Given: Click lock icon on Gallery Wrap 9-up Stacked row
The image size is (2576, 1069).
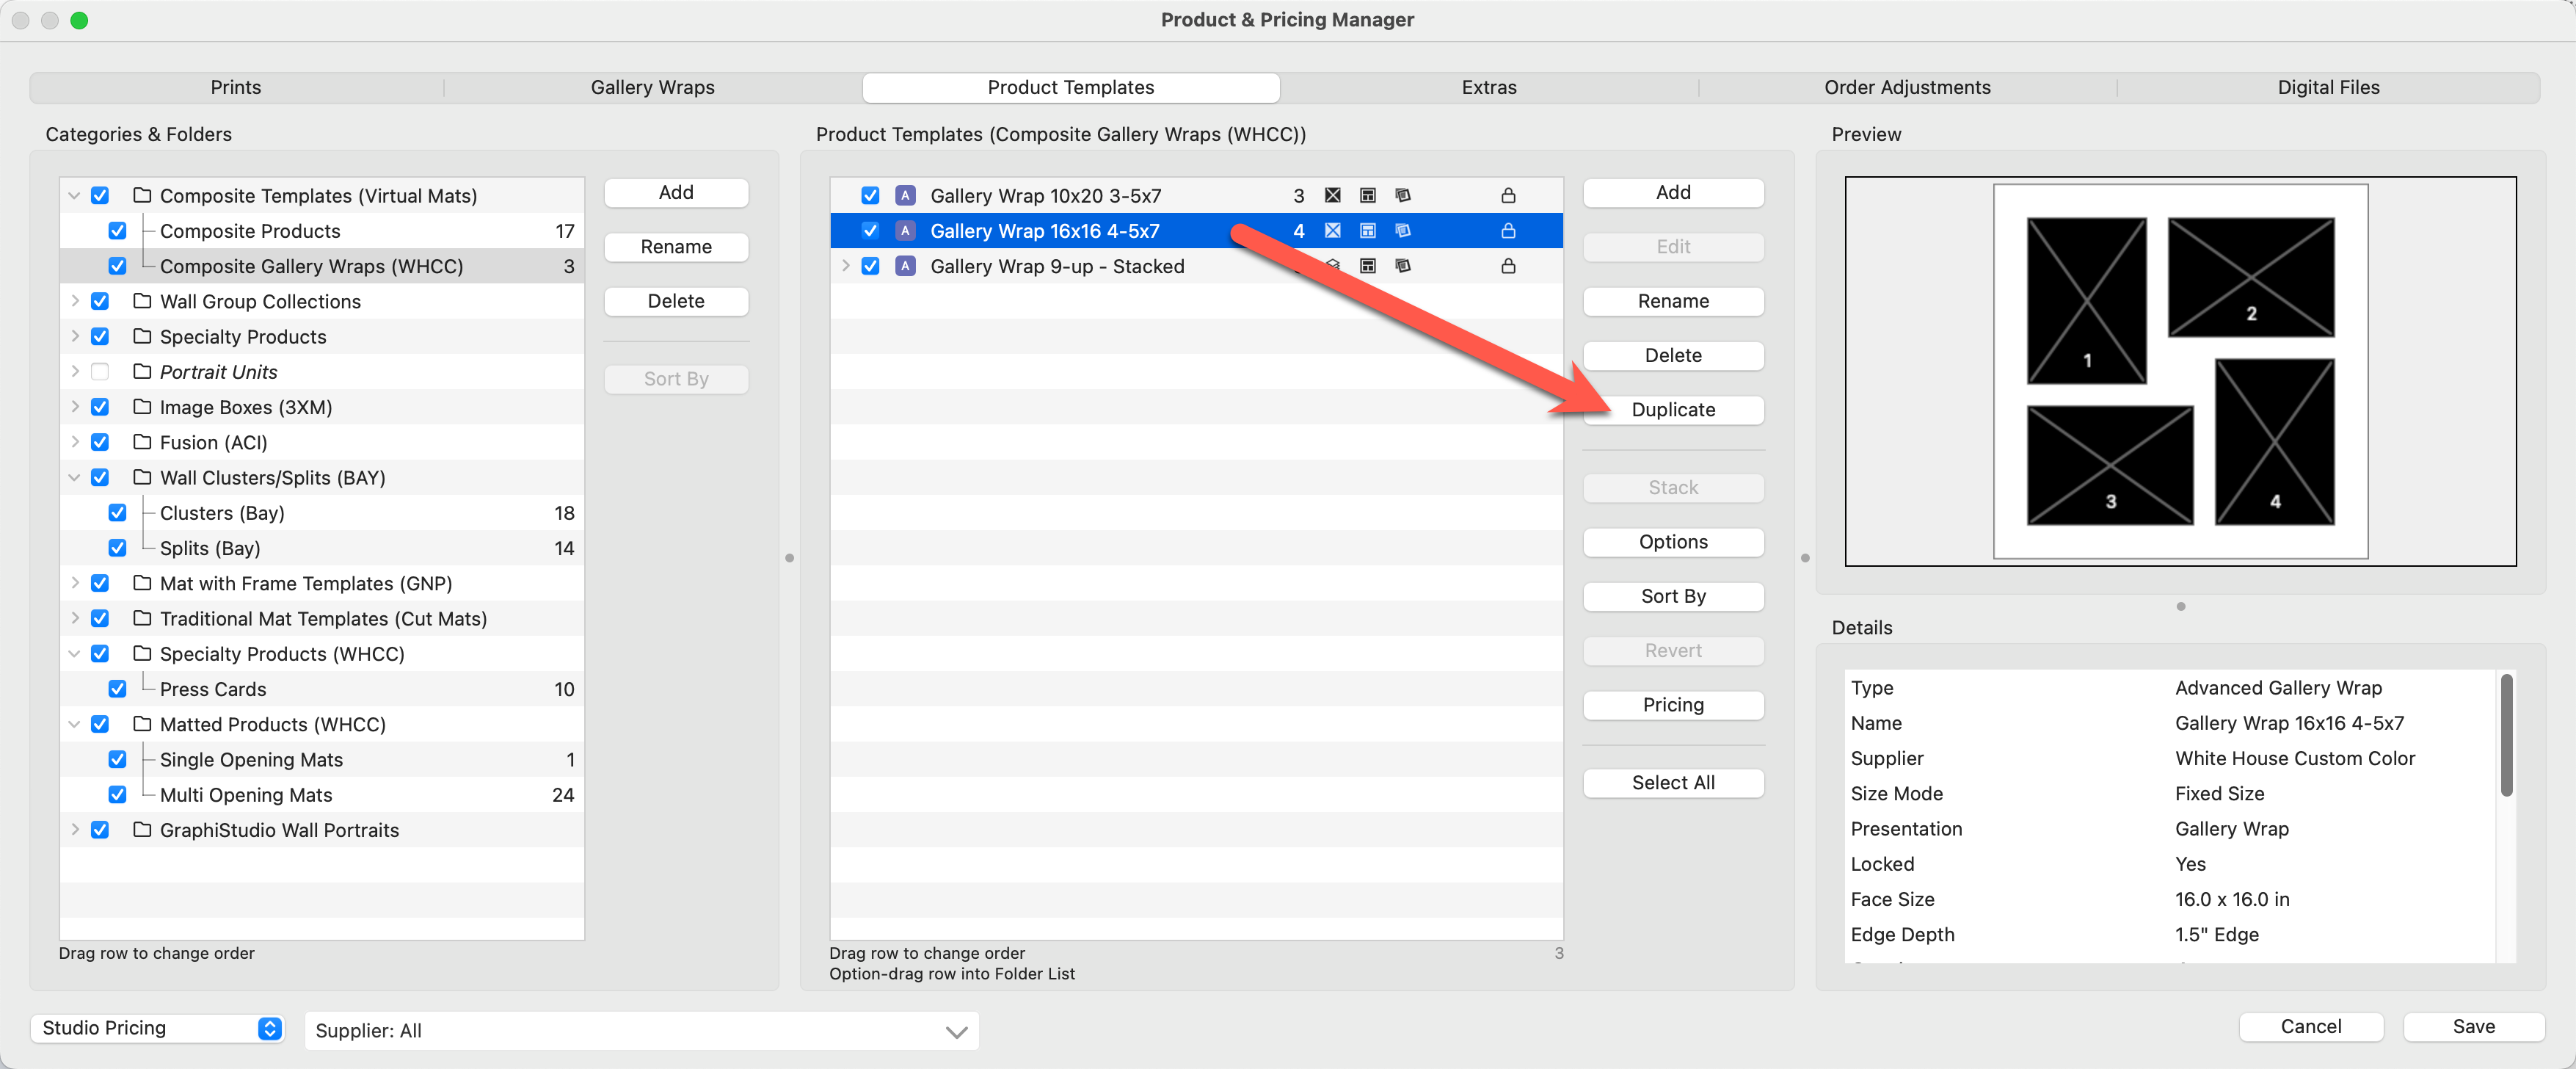Looking at the screenshot, I should 1508,266.
